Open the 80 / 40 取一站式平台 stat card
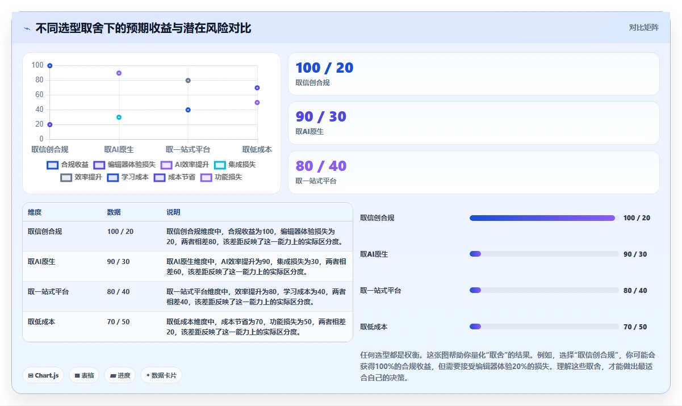 [474, 173]
